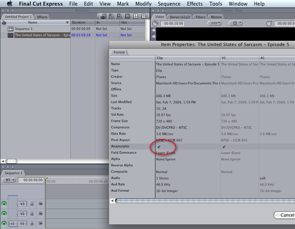Select the Untitled Project 1 tab
The image size is (295, 229).
pyautogui.click(x=18, y=17)
